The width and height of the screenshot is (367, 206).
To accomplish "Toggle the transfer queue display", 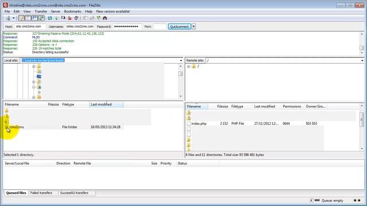I will coord(41,18).
